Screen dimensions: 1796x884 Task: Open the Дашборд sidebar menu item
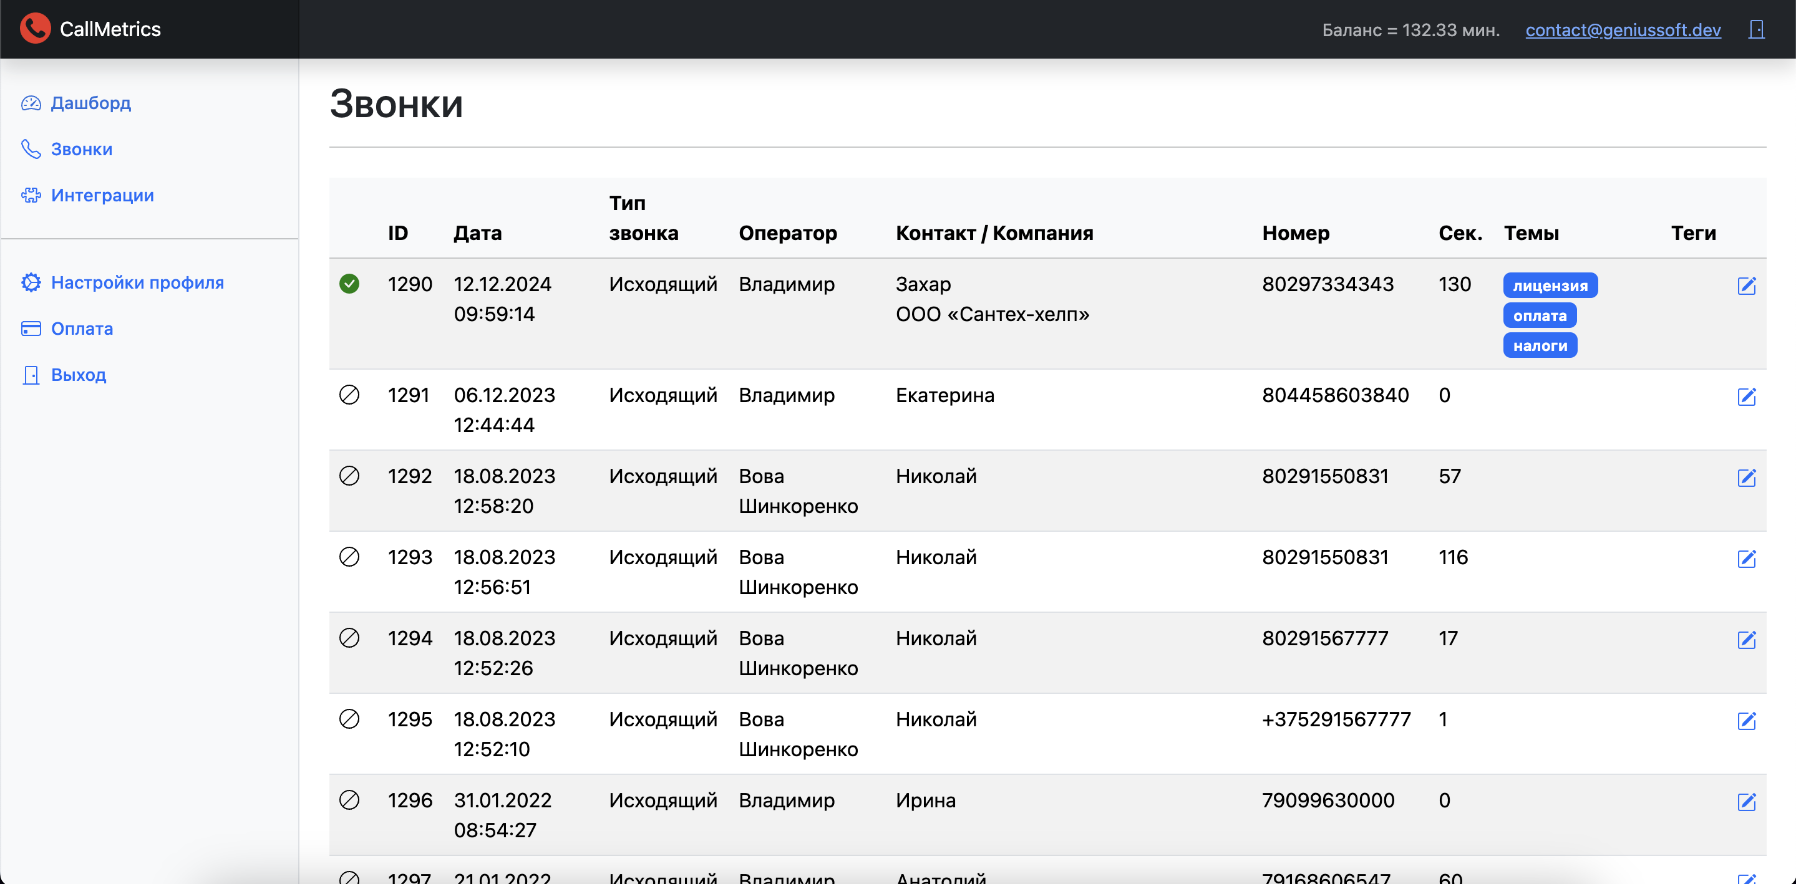pyautogui.click(x=90, y=103)
